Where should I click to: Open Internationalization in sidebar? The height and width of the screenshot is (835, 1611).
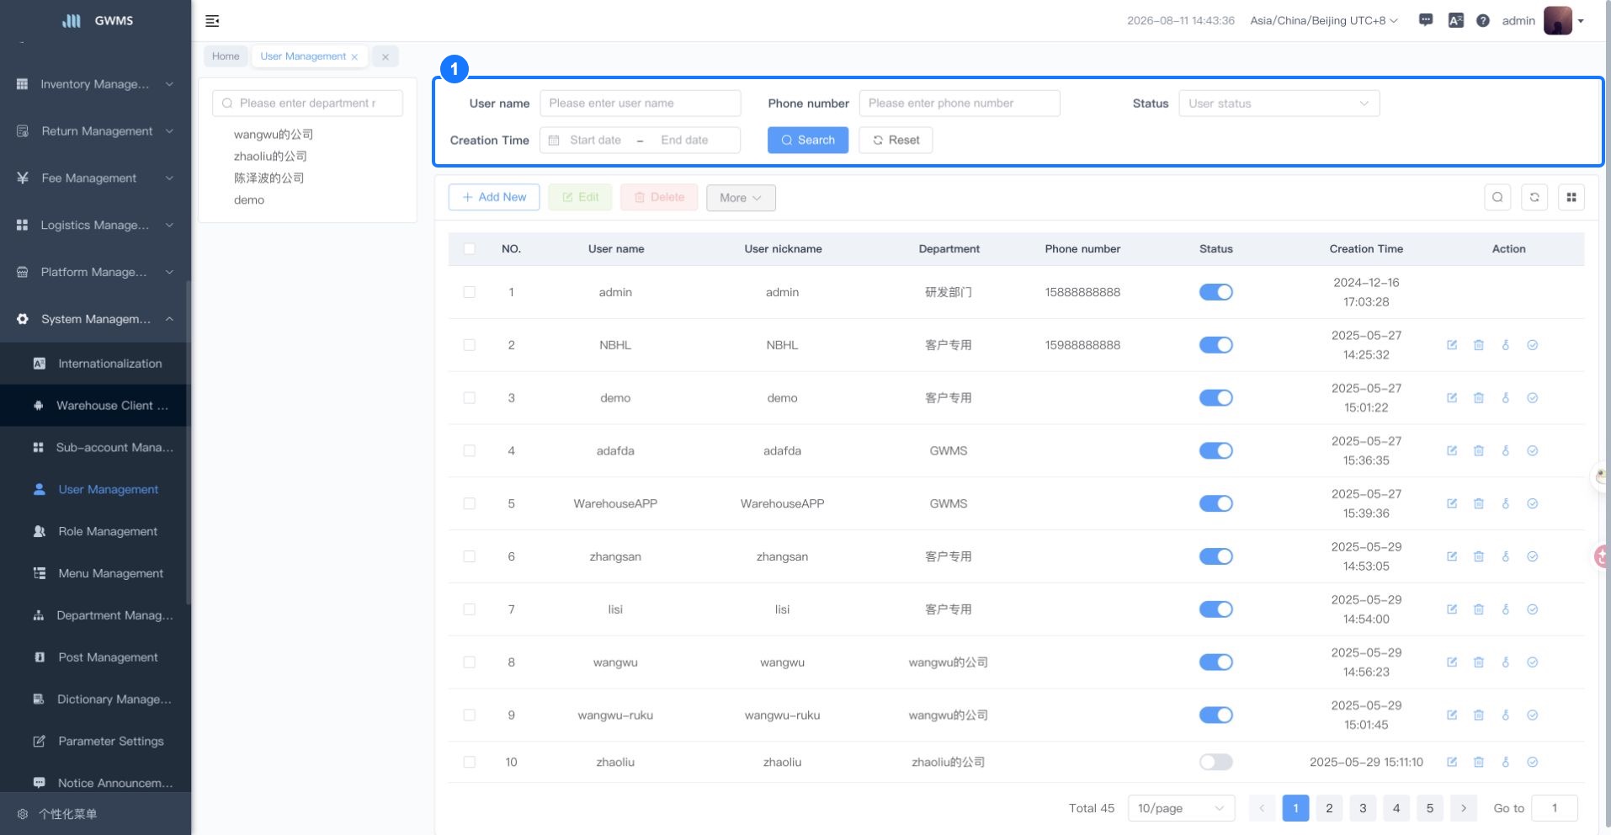pyautogui.click(x=95, y=364)
